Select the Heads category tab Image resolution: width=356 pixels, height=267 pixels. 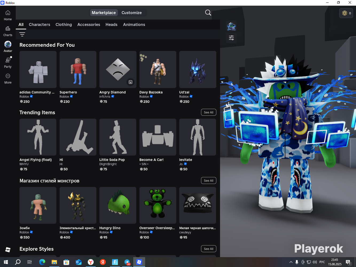111,25
